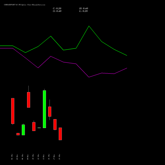Screen dimensions: 165x165
Task: Click the high value H: 0.40
Action: [x=83, y=9]
